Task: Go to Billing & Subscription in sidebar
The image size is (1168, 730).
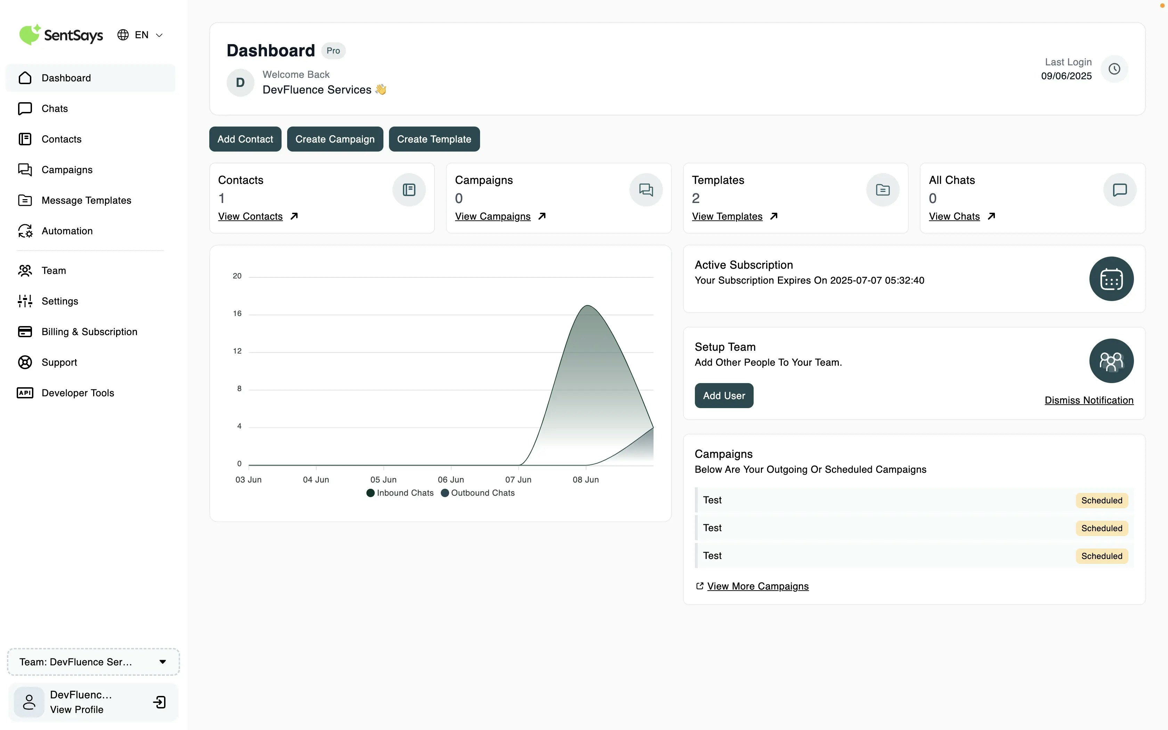Action: point(89,332)
